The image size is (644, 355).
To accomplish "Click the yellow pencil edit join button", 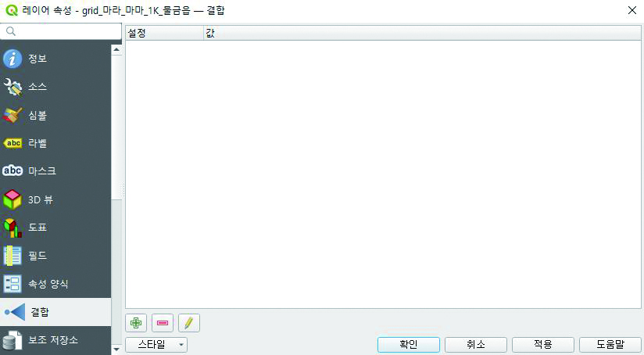I will [189, 322].
